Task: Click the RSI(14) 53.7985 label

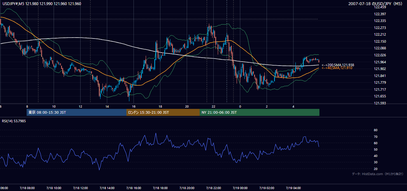Action: pyautogui.click(x=14, y=121)
